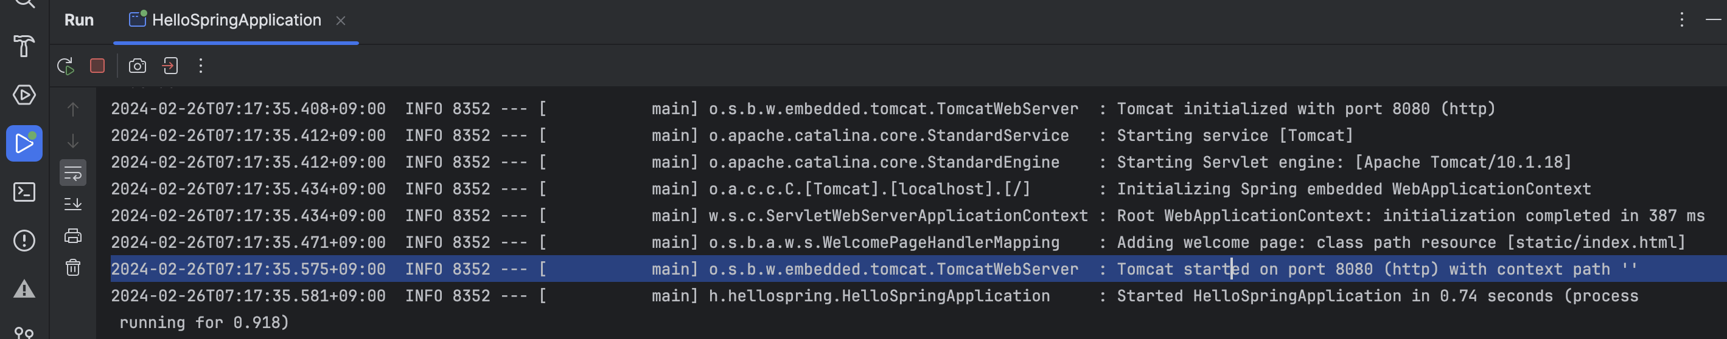
Task: Open the Build tool window hammer icon
Action: [24, 46]
